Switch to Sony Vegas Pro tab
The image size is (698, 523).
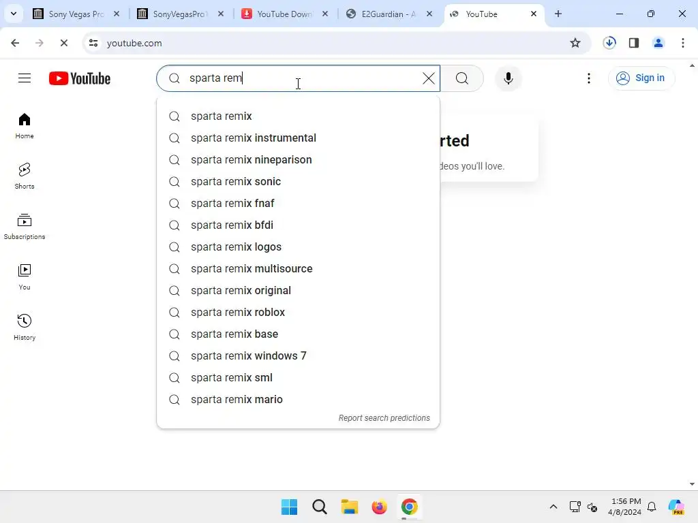point(76,14)
